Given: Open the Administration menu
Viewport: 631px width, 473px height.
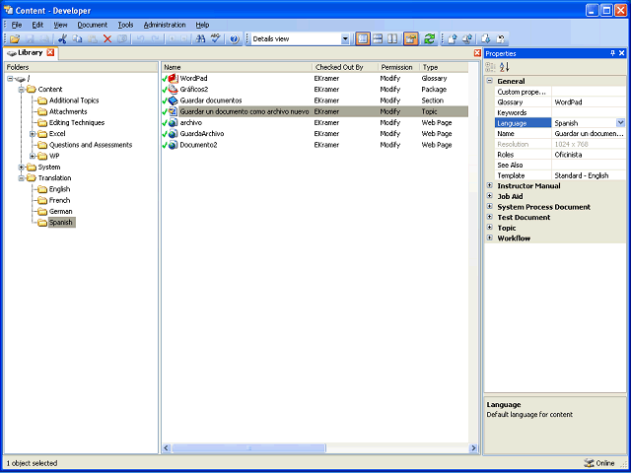Looking at the screenshot, I should click(x=165, y=25).
